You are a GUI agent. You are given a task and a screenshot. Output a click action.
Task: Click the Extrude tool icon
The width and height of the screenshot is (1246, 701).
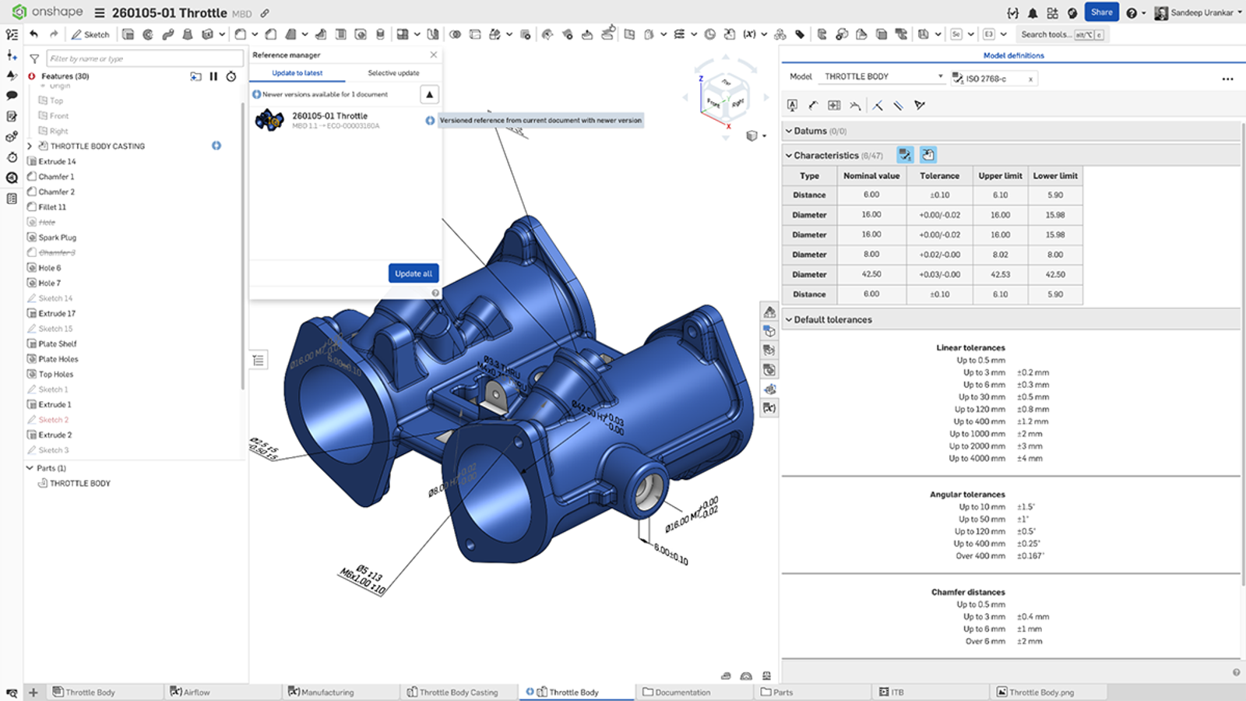128,34
